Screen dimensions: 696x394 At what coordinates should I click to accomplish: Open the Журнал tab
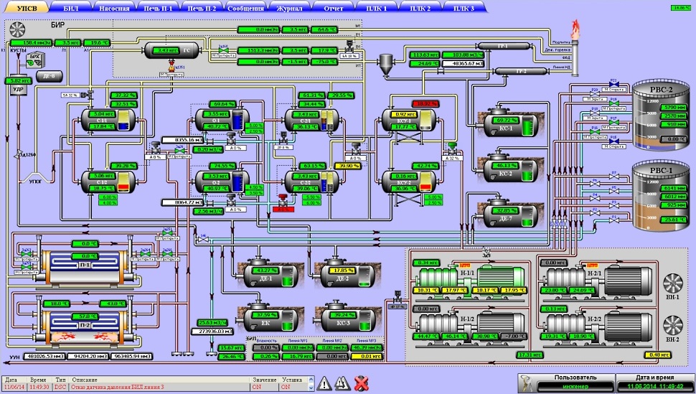(x=291, y=7)
